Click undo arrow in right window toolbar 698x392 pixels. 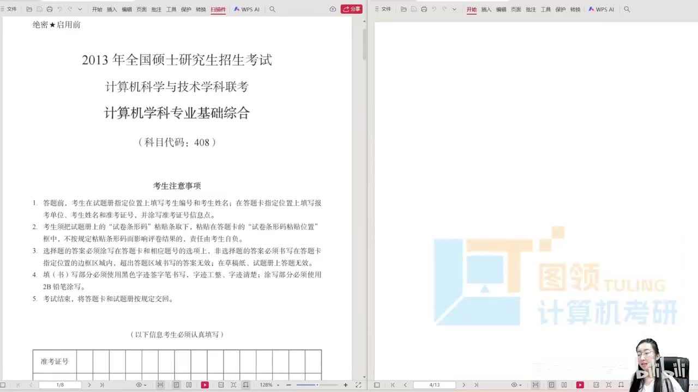(x=434, y=9)
